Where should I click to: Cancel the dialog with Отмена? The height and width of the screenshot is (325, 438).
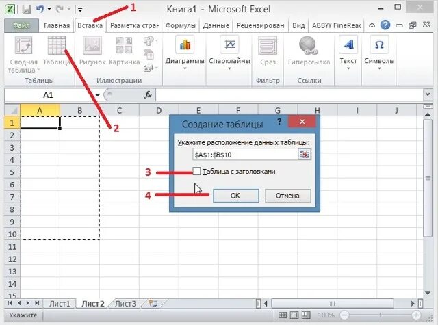287,196
